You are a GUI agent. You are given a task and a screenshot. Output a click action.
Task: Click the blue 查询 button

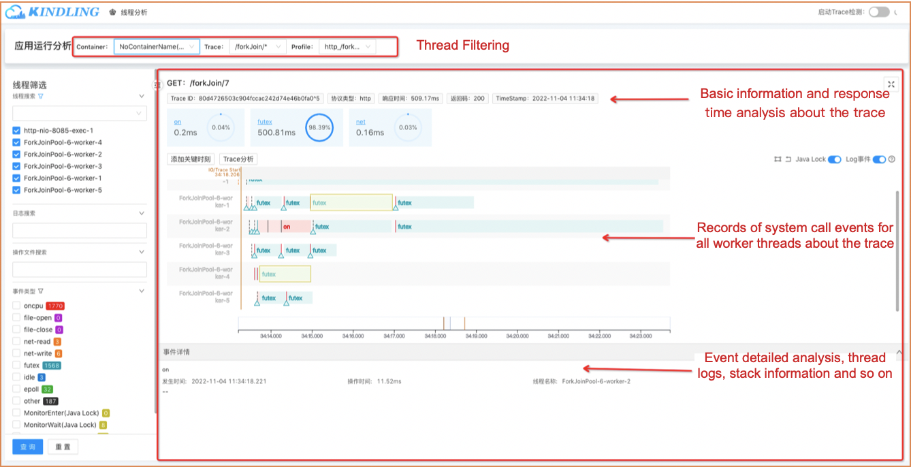(x=28, y=447)
